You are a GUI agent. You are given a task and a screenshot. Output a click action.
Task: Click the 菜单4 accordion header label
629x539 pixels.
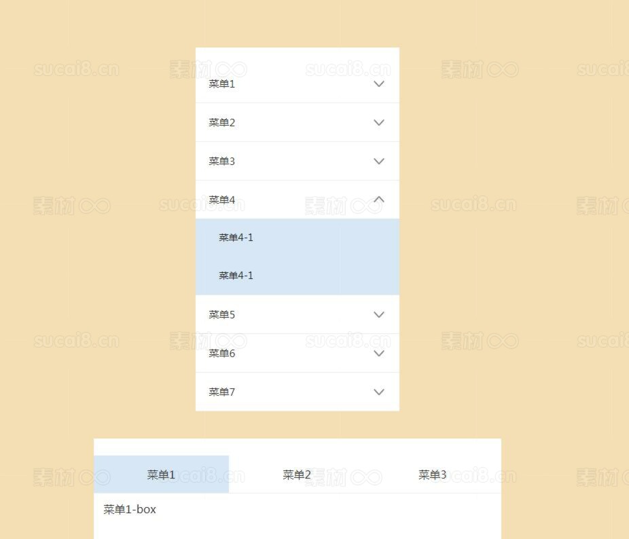point(222,200)
